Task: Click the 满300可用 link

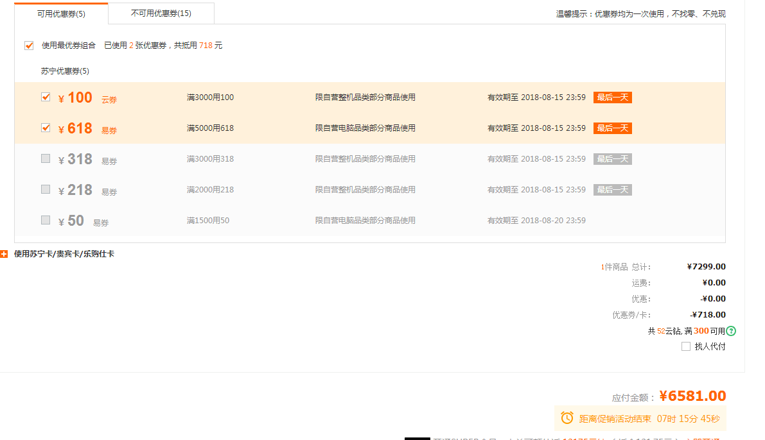Action: pos(703,331)
